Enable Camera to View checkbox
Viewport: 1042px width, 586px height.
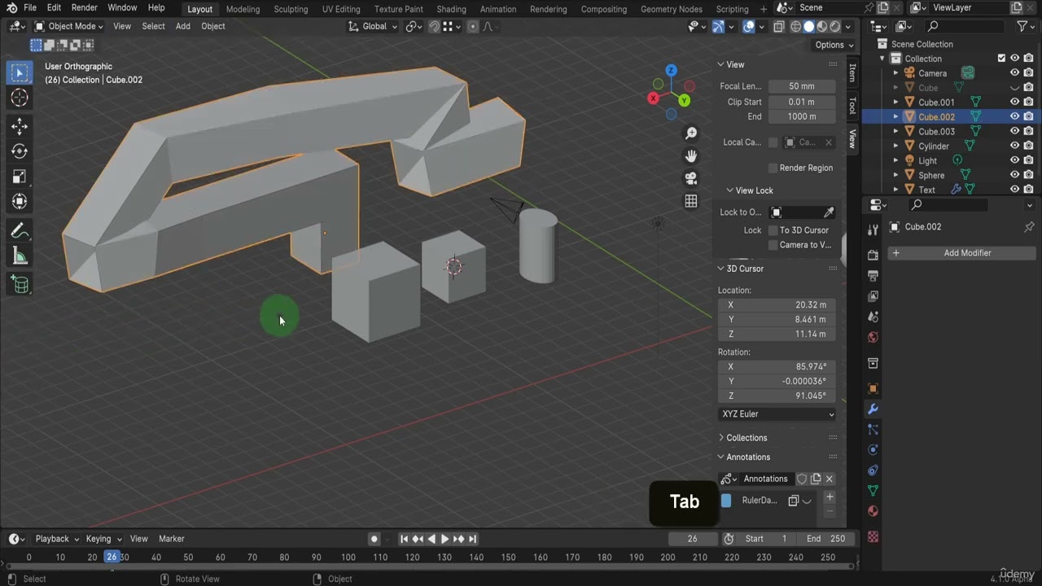coord(773,245)
